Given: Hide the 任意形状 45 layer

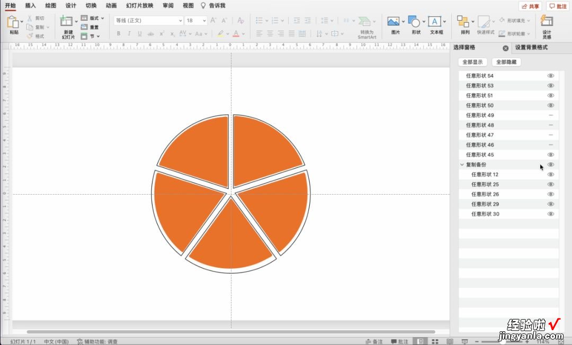Looking at the screenshot, I should [550, 155].
